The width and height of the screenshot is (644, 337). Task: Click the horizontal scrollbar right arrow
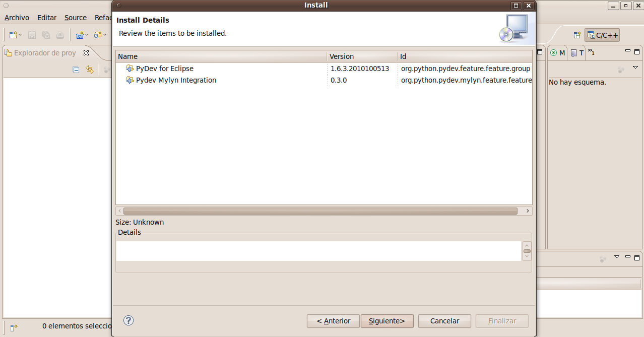528,211
